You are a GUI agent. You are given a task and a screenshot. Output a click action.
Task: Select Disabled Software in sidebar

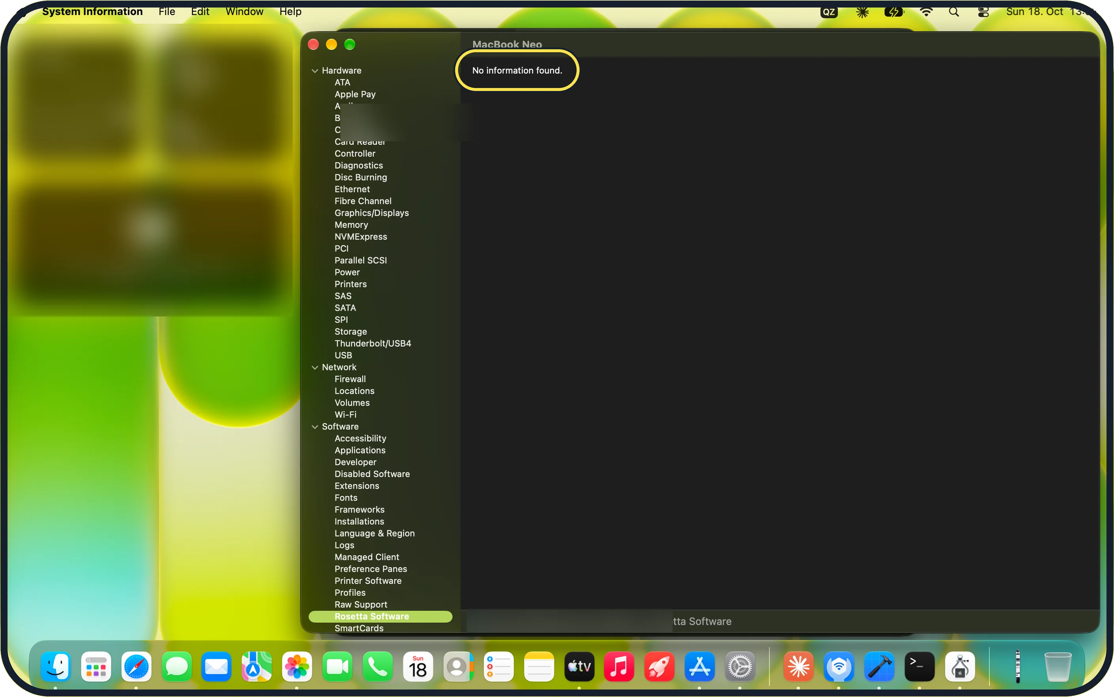coord(372,474)
